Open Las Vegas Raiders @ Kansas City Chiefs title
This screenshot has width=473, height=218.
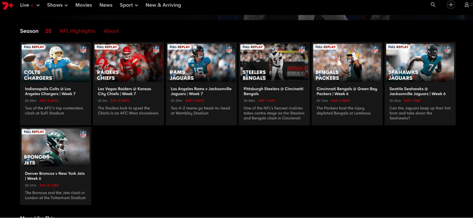click(x=125, y=91)
